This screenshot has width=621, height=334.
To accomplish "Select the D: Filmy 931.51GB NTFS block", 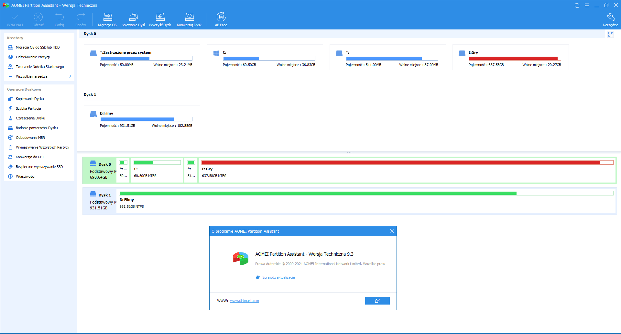I will pyautogui.click(x=366, y=201).
